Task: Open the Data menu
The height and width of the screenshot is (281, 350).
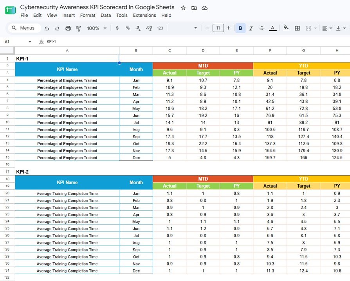Action: (106, 15)
